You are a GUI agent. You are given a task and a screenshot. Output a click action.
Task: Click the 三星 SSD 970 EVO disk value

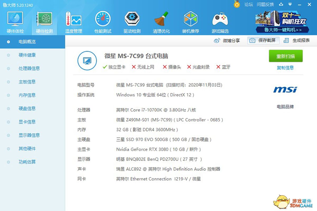pyautogui.click(x=164, y=140)
